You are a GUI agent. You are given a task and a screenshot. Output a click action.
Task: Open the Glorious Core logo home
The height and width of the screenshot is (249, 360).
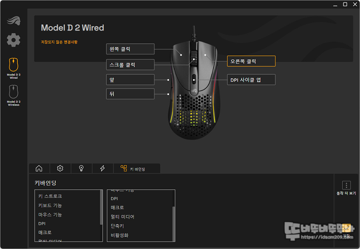click(x=14, y=21)
